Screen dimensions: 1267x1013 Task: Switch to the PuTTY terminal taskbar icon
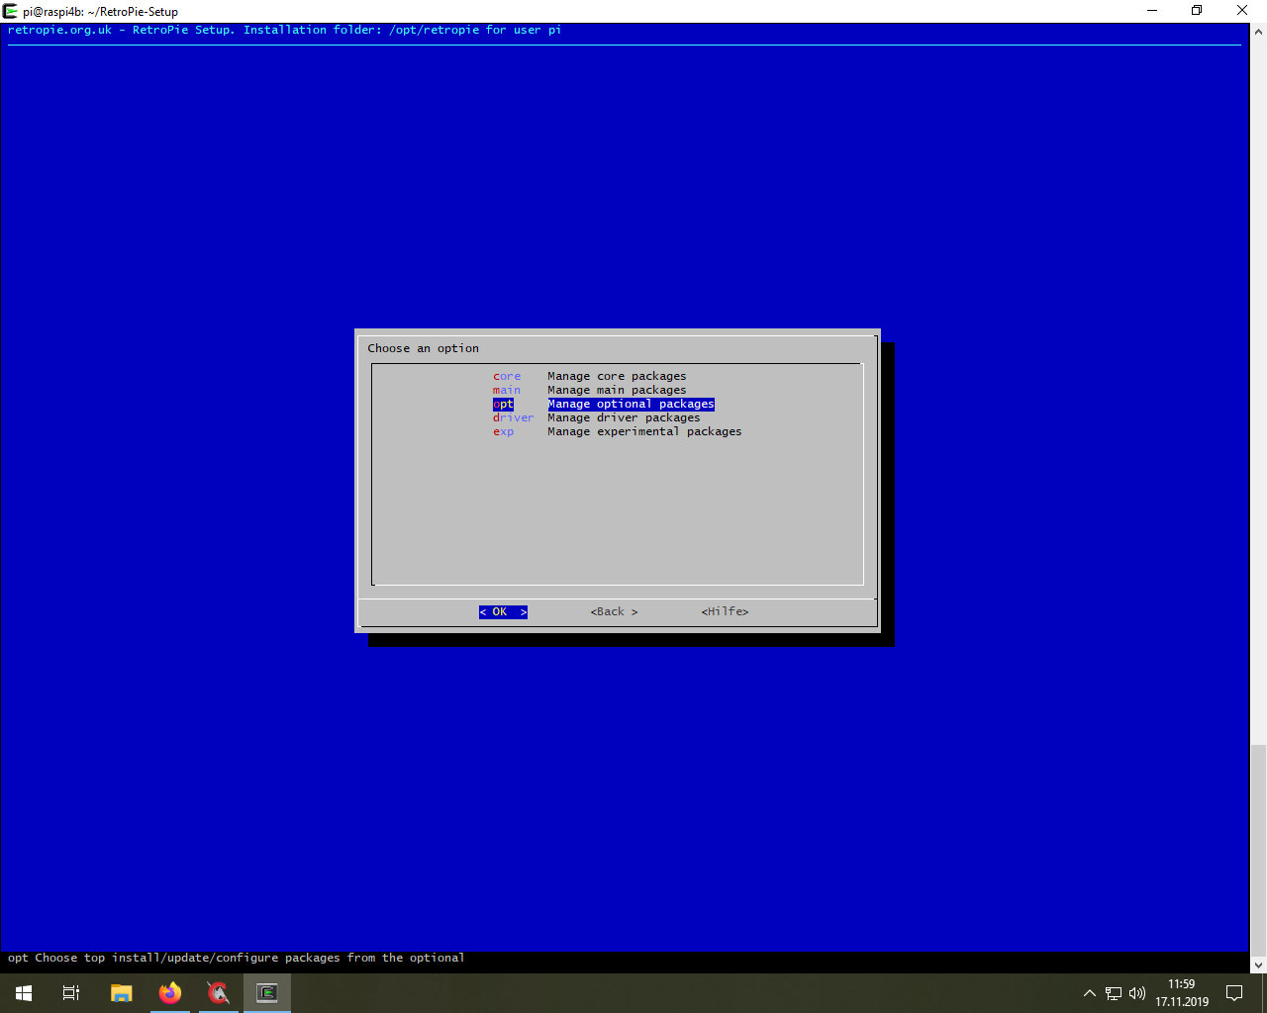pyautogui.click(x=267, y=993)
